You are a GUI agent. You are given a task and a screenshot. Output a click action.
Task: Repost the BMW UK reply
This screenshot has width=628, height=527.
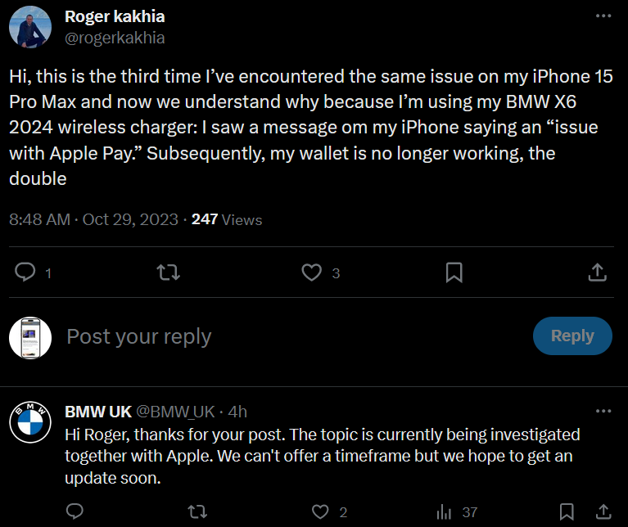(197, 512)
